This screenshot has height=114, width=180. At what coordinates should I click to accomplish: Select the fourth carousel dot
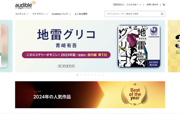click(x=88, y=75)
